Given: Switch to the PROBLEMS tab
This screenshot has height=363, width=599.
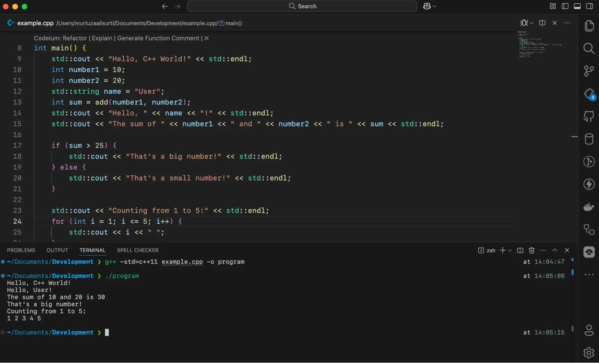Looking at the screenshot, I should tap(21, 250).
